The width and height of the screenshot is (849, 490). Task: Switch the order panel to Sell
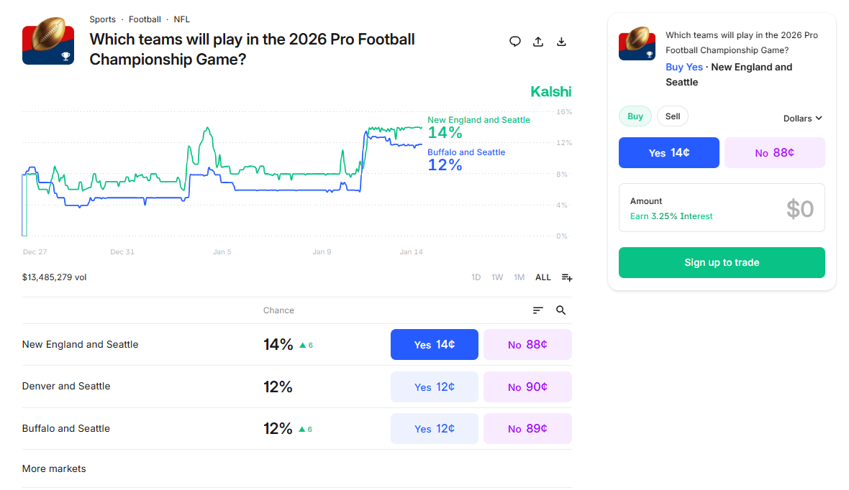pyautogui.click(x=672, y=116)
